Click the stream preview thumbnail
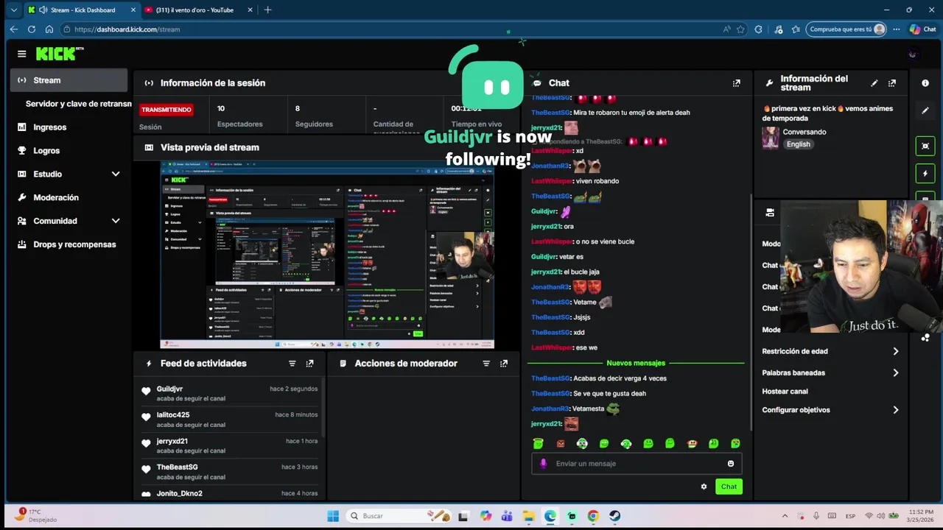This screenshot has height=530, width=943. [327, 255]
